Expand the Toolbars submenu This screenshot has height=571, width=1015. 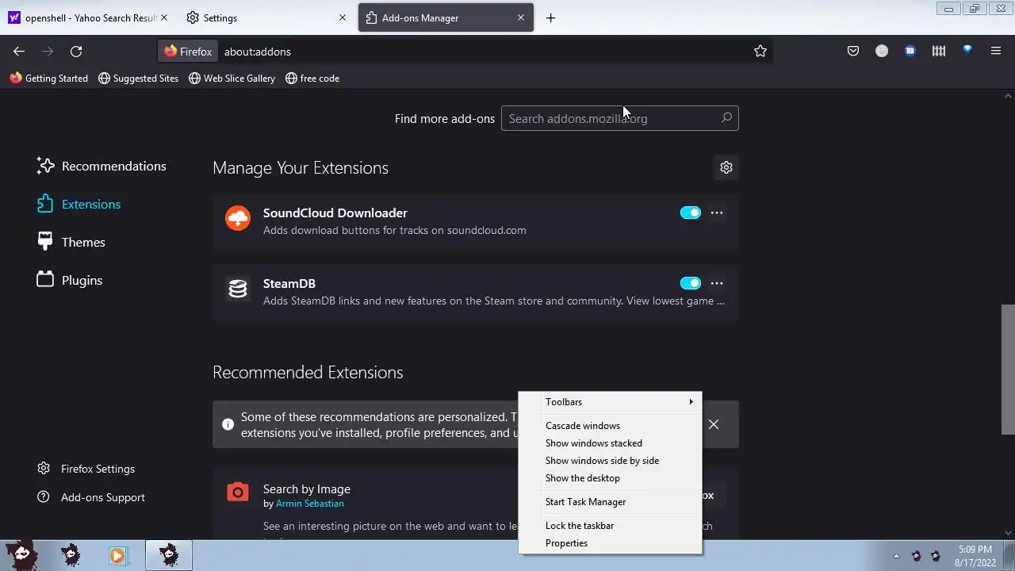pos(610,402)
